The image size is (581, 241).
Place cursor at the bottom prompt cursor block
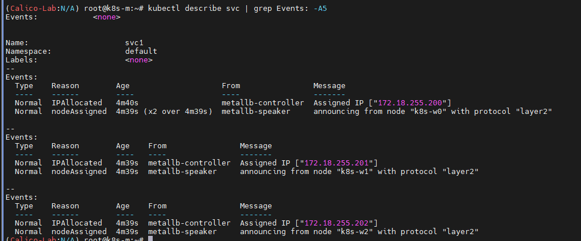pyautogui.click(x=150, y=239)
